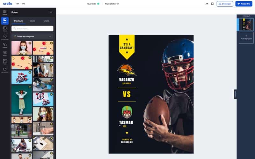
Task: Click the resize layout icon near Descargar
Action: click(212, 4)
